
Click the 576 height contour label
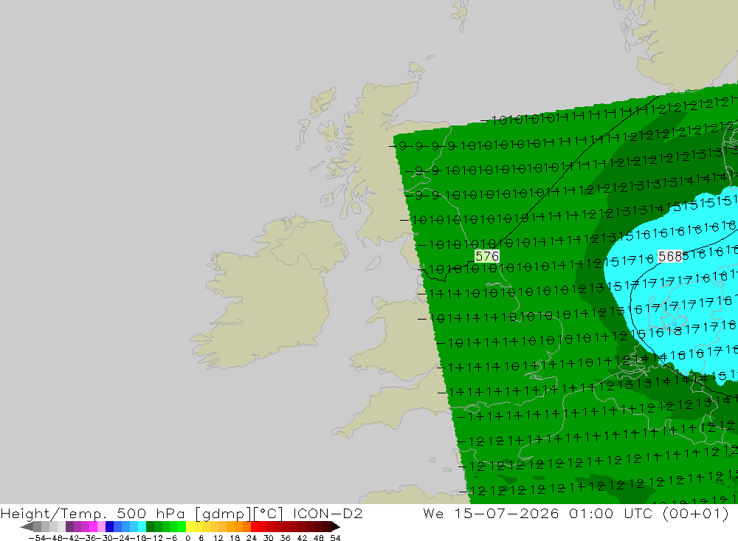486,256
